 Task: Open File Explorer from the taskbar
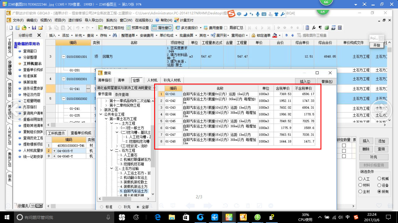tap(172, 217)
